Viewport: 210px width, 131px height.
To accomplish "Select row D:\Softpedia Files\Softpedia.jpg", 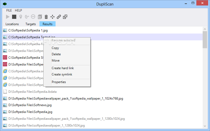I will point(103,112).
